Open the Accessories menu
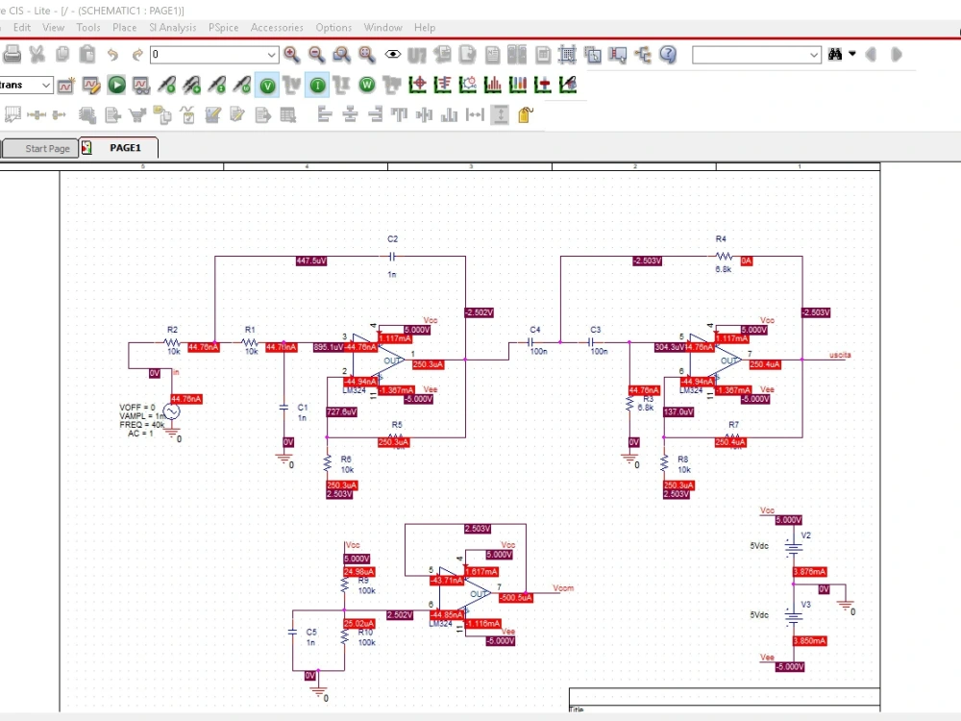The image size is (961, 721). pos(277,28)
